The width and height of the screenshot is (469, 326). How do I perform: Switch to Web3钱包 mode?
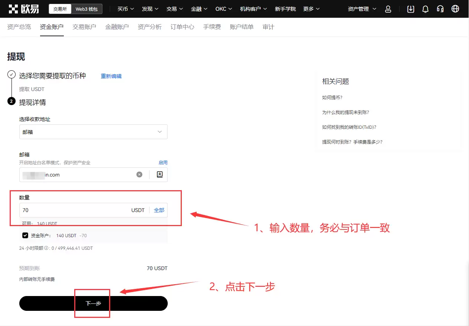87,9
